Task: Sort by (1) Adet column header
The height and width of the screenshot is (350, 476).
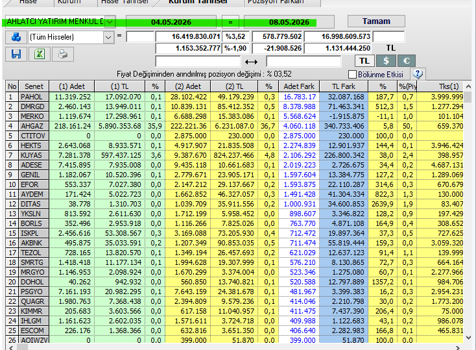Action: coord(71,86)
